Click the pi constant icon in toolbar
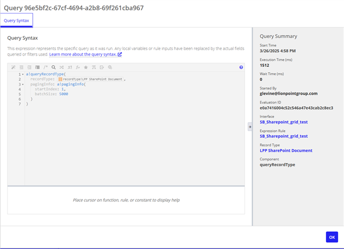The height and width of the screenshot is (249, 344). click(x=94, y=67)
